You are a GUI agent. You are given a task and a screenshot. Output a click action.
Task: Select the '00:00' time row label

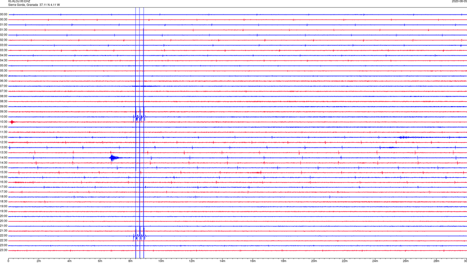[4, 14]
